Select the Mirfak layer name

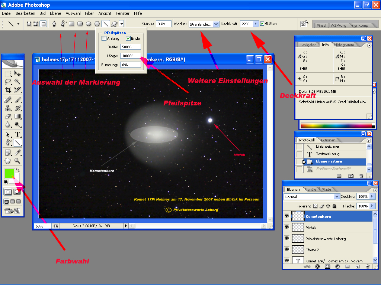(x=311, y=227)
